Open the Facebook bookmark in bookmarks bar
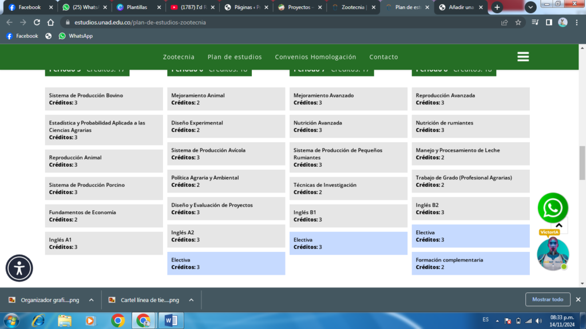 pos(23,36)
